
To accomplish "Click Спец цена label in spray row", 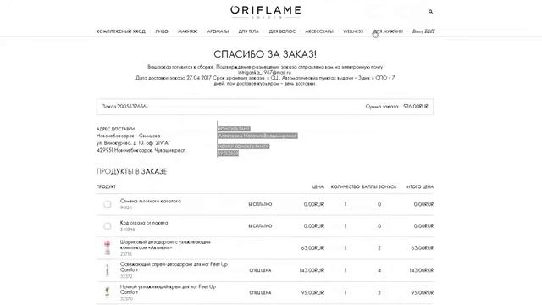I will click(x=260, y=270).
